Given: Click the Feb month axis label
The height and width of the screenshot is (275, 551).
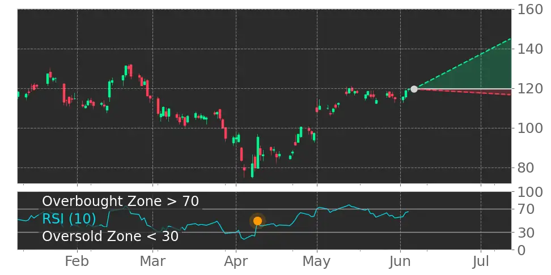Looking at the screenshot, I should pos(77,261).
